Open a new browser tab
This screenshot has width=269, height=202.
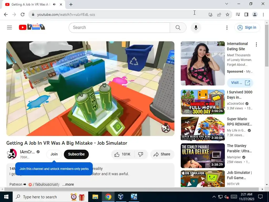point(71,4)
